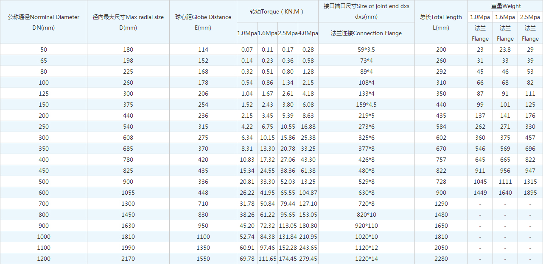Click the torque value 0.07

[247, 50]
